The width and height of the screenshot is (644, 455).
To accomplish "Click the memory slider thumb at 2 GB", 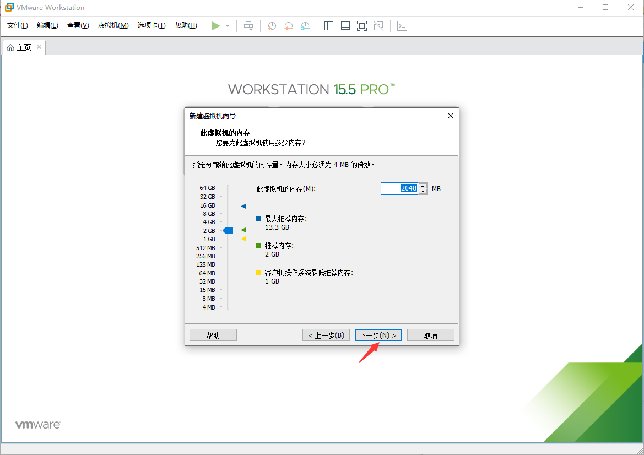I will [228, 230].
